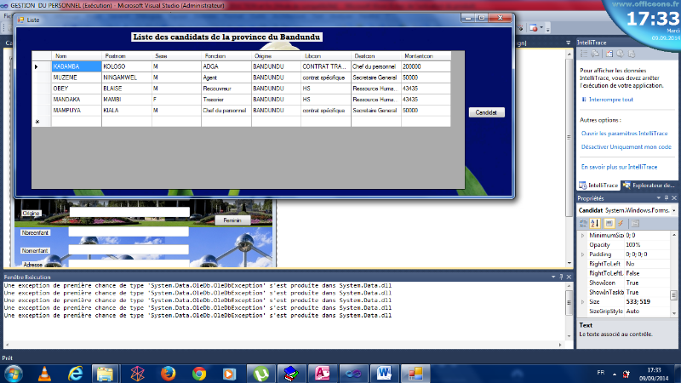
Task: Select the MUZEME row name cell
Action: point(77,77)
